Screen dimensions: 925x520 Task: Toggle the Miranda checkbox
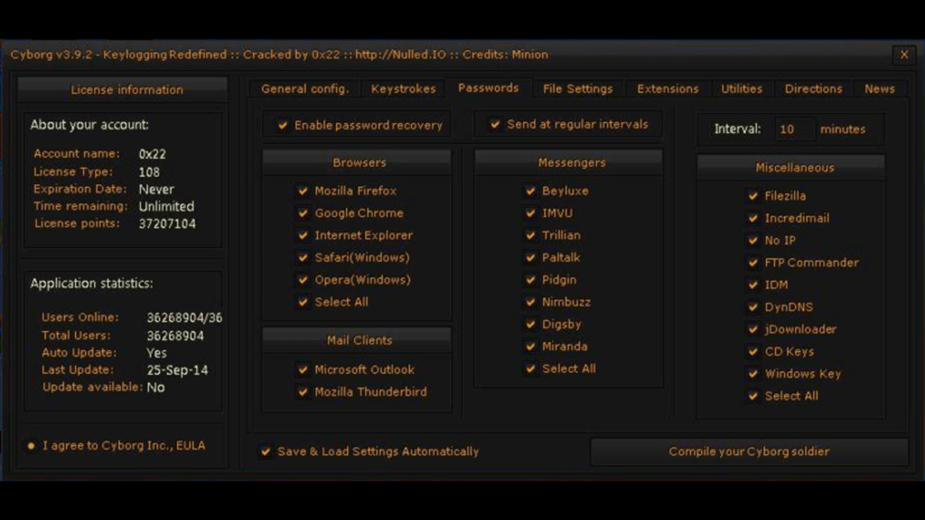point(530,346)
